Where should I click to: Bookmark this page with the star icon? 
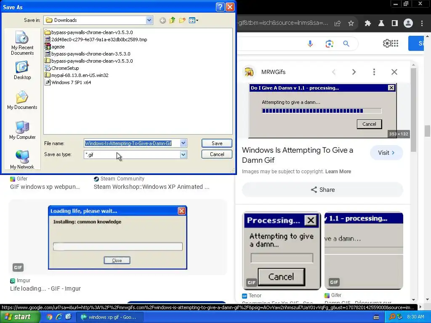pyautogui.click(x=351, y=24)
